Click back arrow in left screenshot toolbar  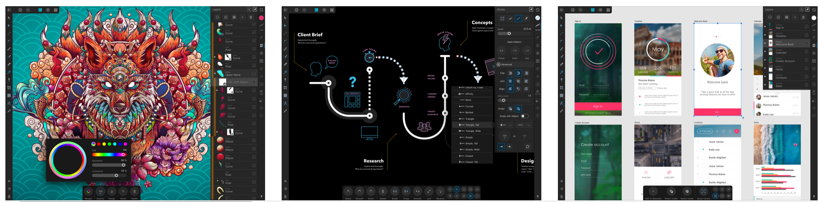coord(9,10)
